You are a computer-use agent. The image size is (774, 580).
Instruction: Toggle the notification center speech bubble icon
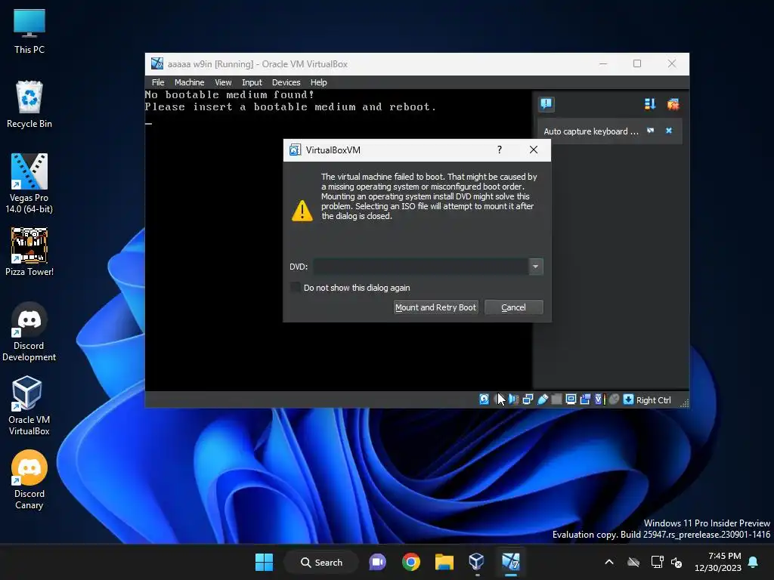(546, 104)
